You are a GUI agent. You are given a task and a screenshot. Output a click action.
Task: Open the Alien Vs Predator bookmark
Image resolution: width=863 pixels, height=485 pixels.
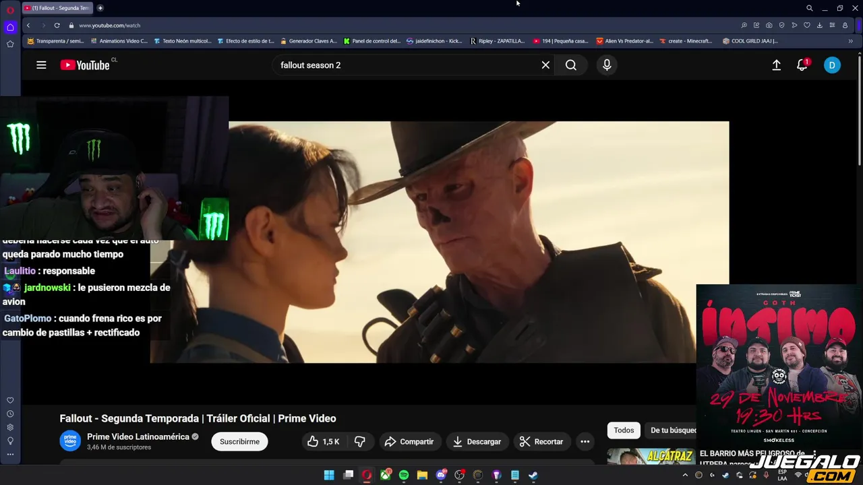624,41
